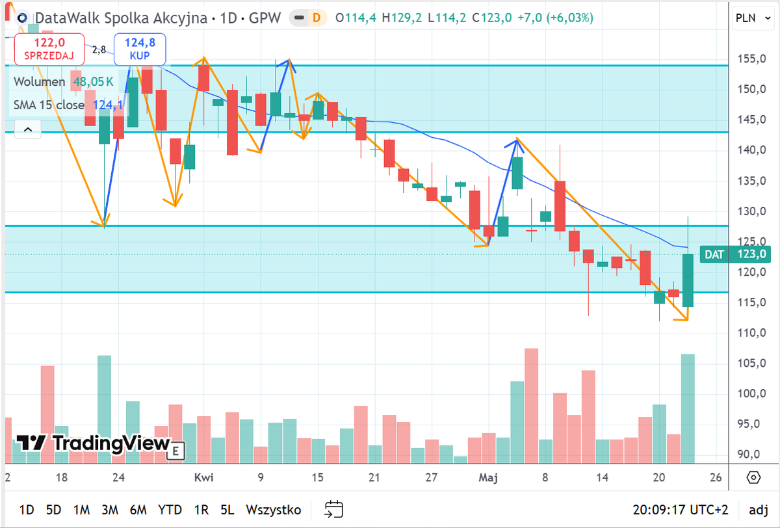Select the Wszystko time range
The height and width of the screenshot is (528, 780).
click(273, 509)
